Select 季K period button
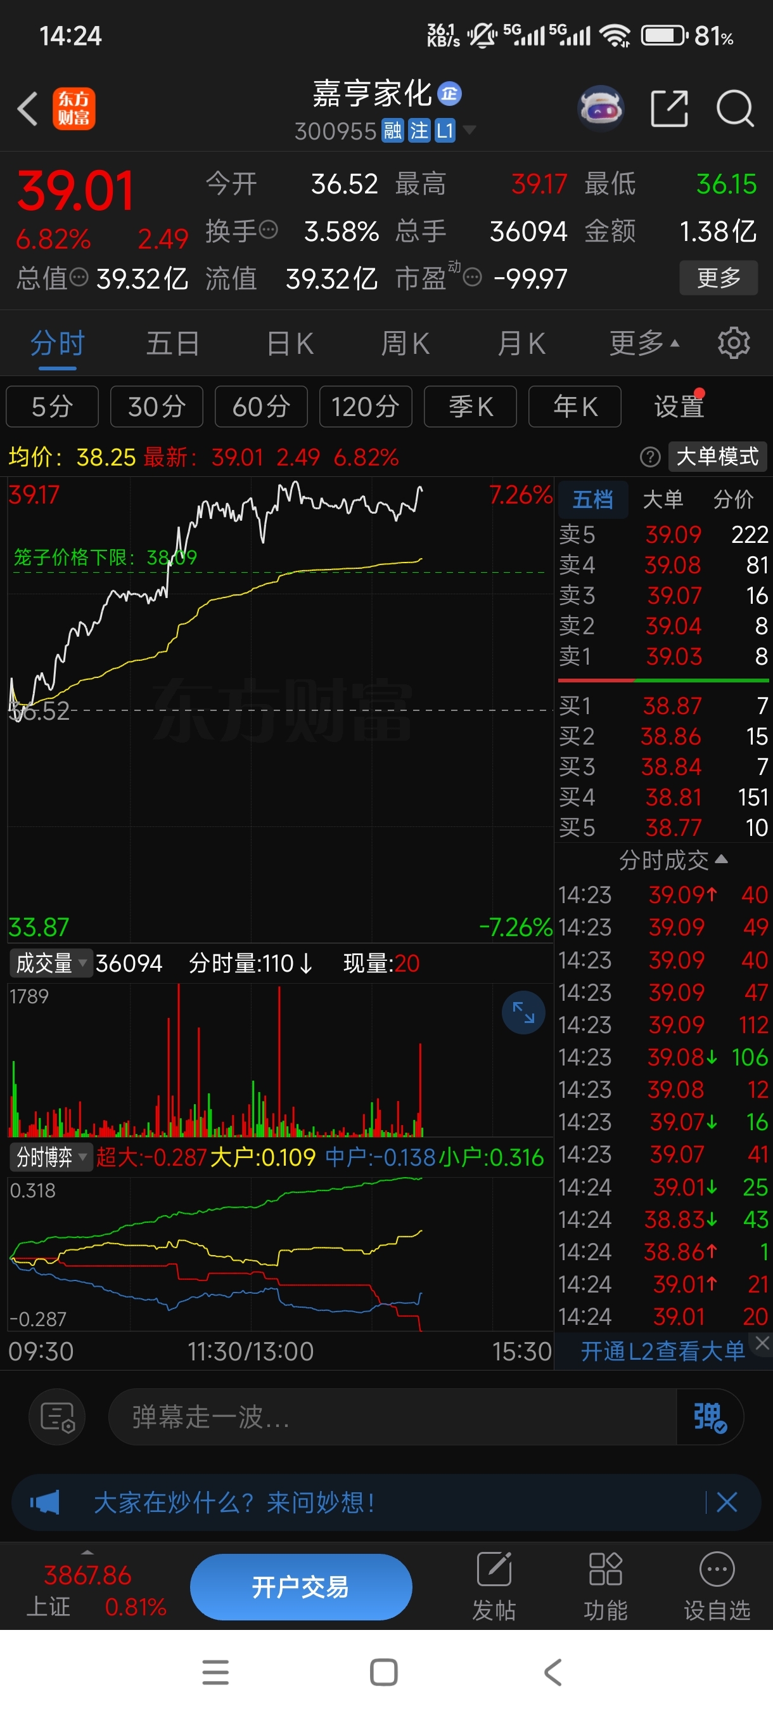The width and height of the screenshot is (773, 1720). pyautogui.click(x=470, y=406)
